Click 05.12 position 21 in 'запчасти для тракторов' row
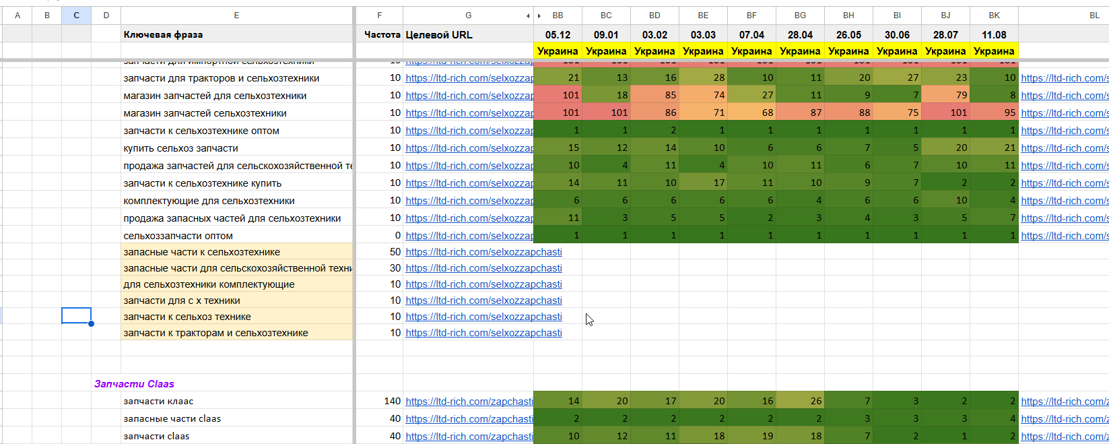 [x=558, y=78]
